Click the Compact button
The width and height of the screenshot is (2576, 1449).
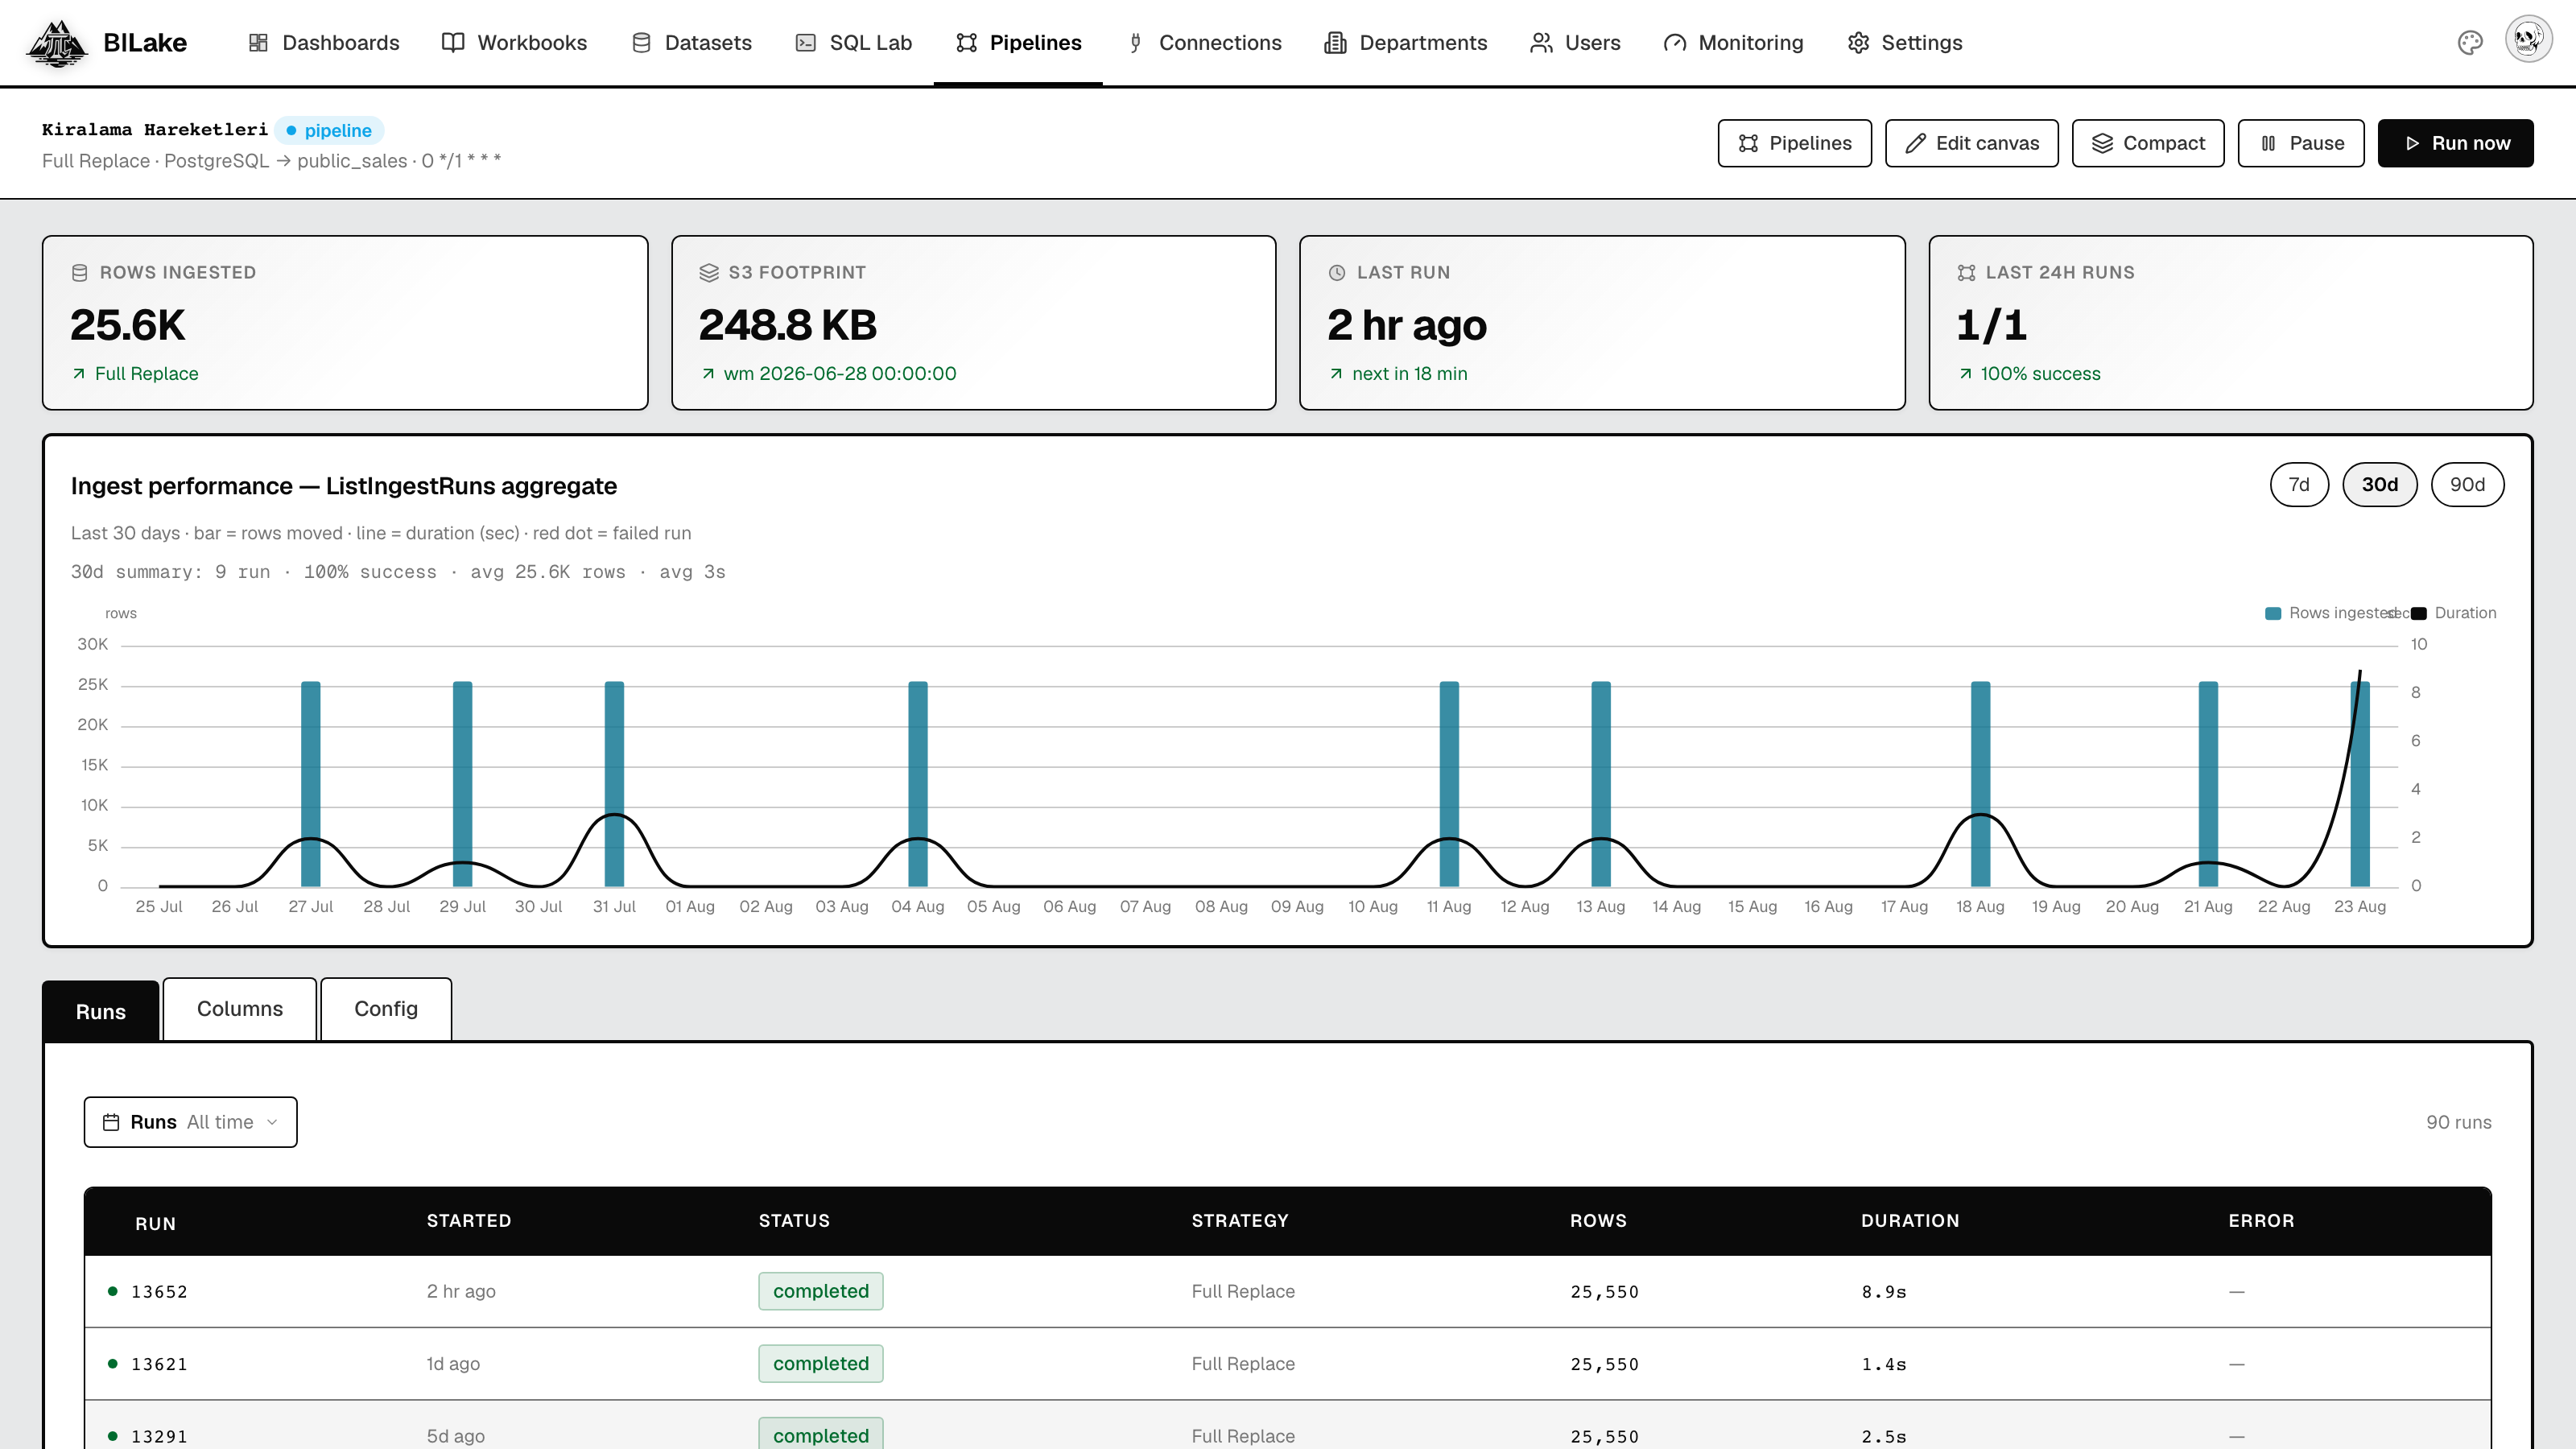click(2148, 143)
